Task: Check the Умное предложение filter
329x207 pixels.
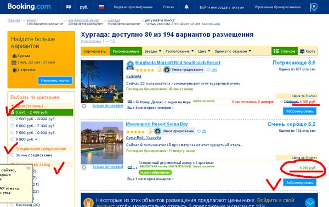Action: tap(13, 155)
